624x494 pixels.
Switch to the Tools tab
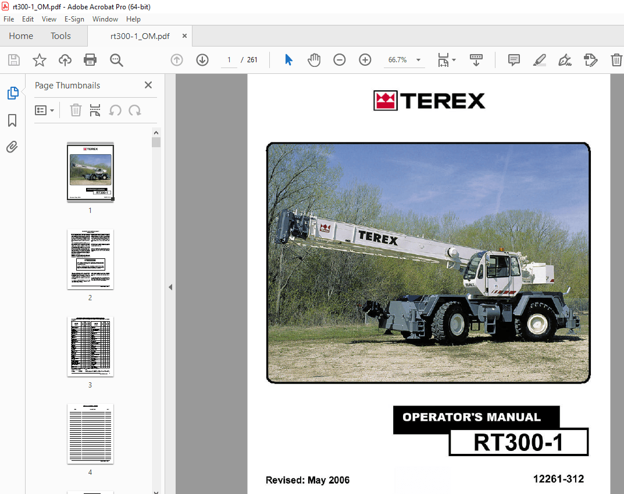pyautogui.click(x=60, y=35)
